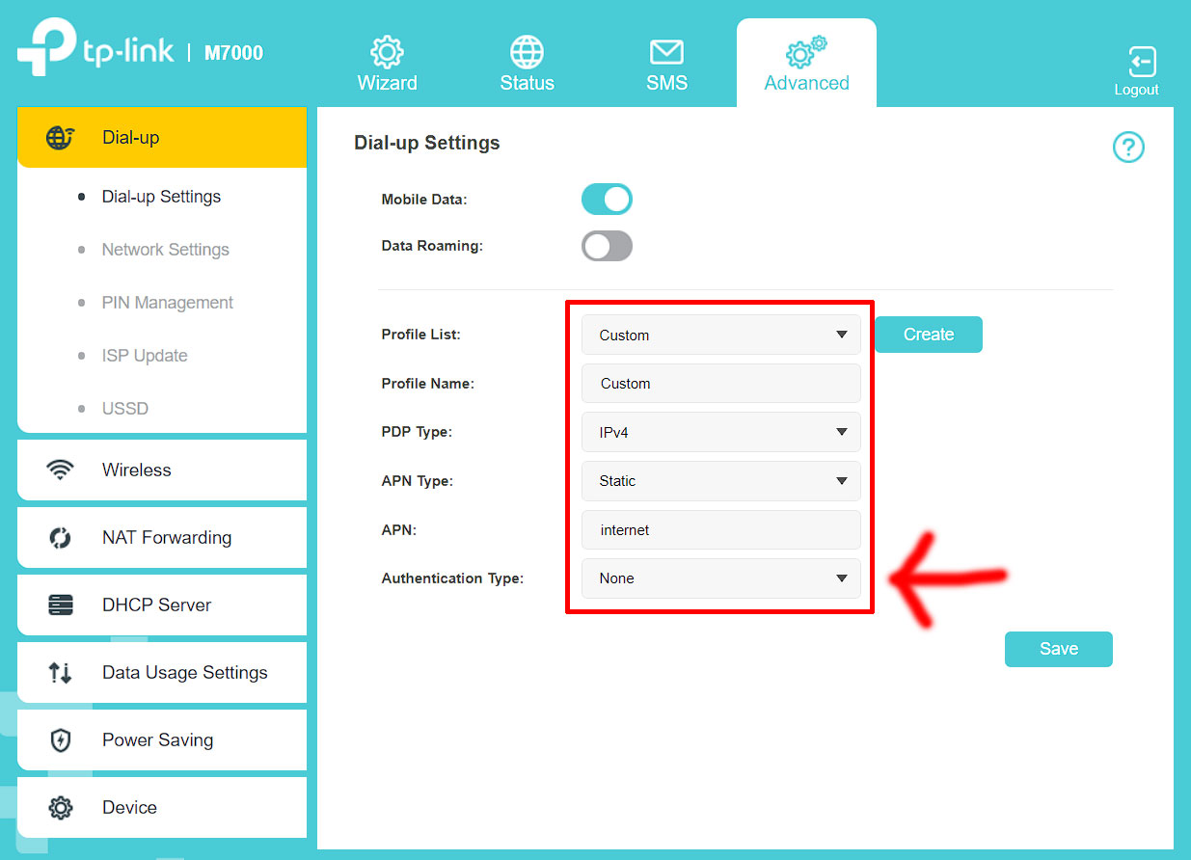Screen dimensions: 1191x860
Task: Disable the Mobile Data toggle
Action: tap(607, 200)
